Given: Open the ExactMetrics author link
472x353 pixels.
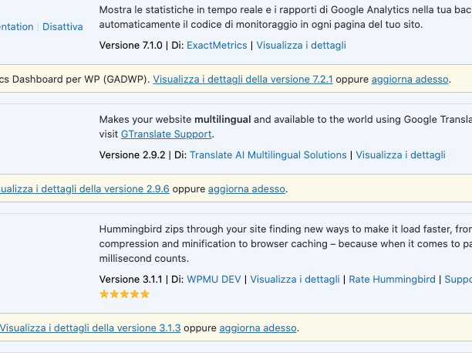Looking at the screenshot, I should [217, 46].
